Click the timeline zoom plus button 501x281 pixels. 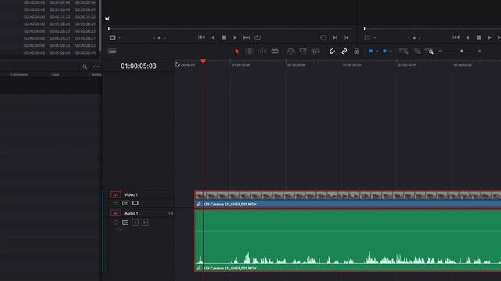[x=479, y=51]
